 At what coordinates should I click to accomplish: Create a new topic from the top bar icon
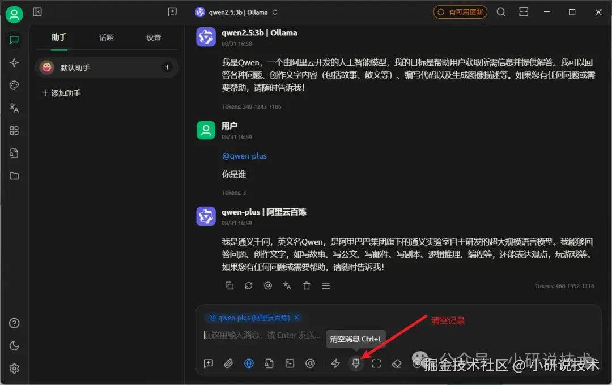(x=172, y=12)
